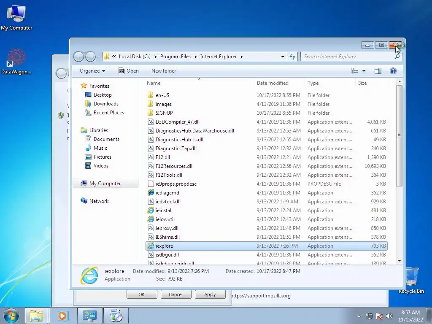Expand the Program Files breadcrumb arrow

click(x=195, y=57)
